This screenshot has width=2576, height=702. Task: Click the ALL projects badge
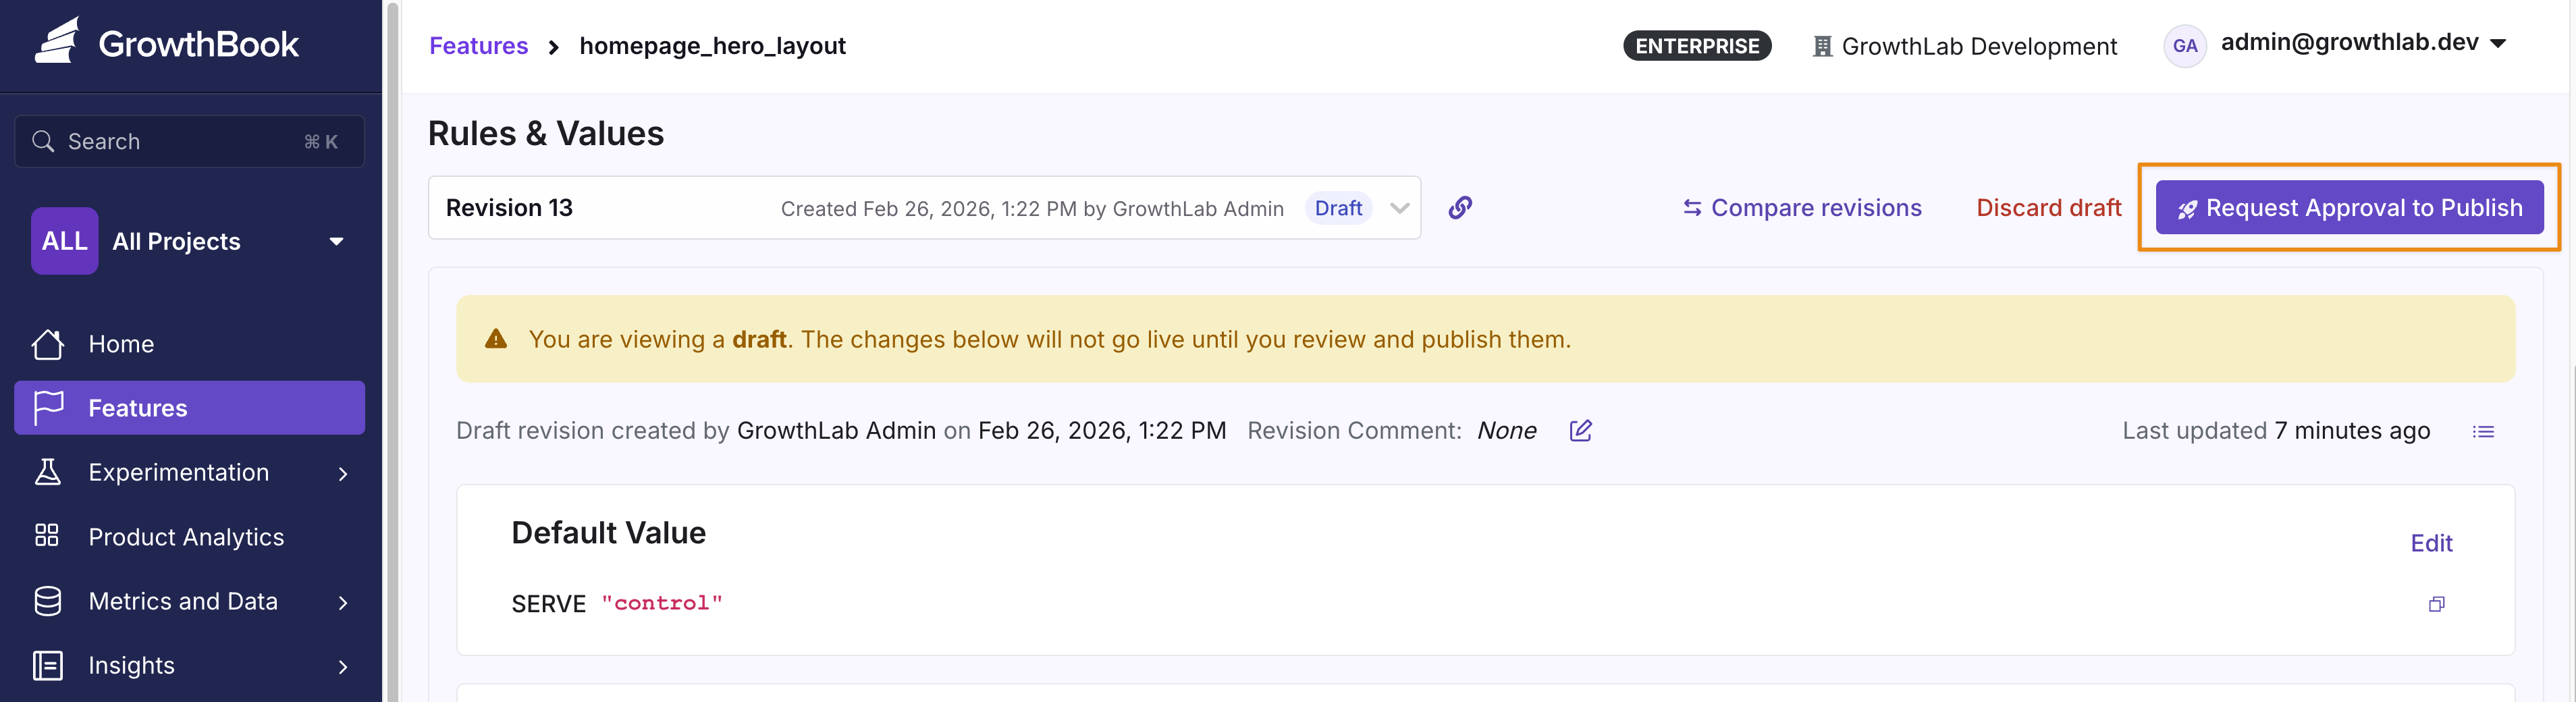[x=64, y=240]
